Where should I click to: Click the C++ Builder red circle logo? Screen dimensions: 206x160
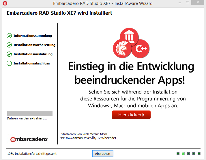point(141,48)
